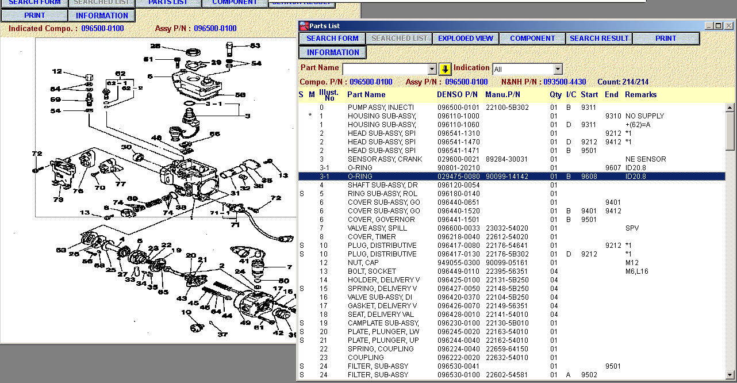
Task: Select PLUG, DISTRIBUTIVE row 096417-0130
Action: pyautogui.click(x=512, y=254)
